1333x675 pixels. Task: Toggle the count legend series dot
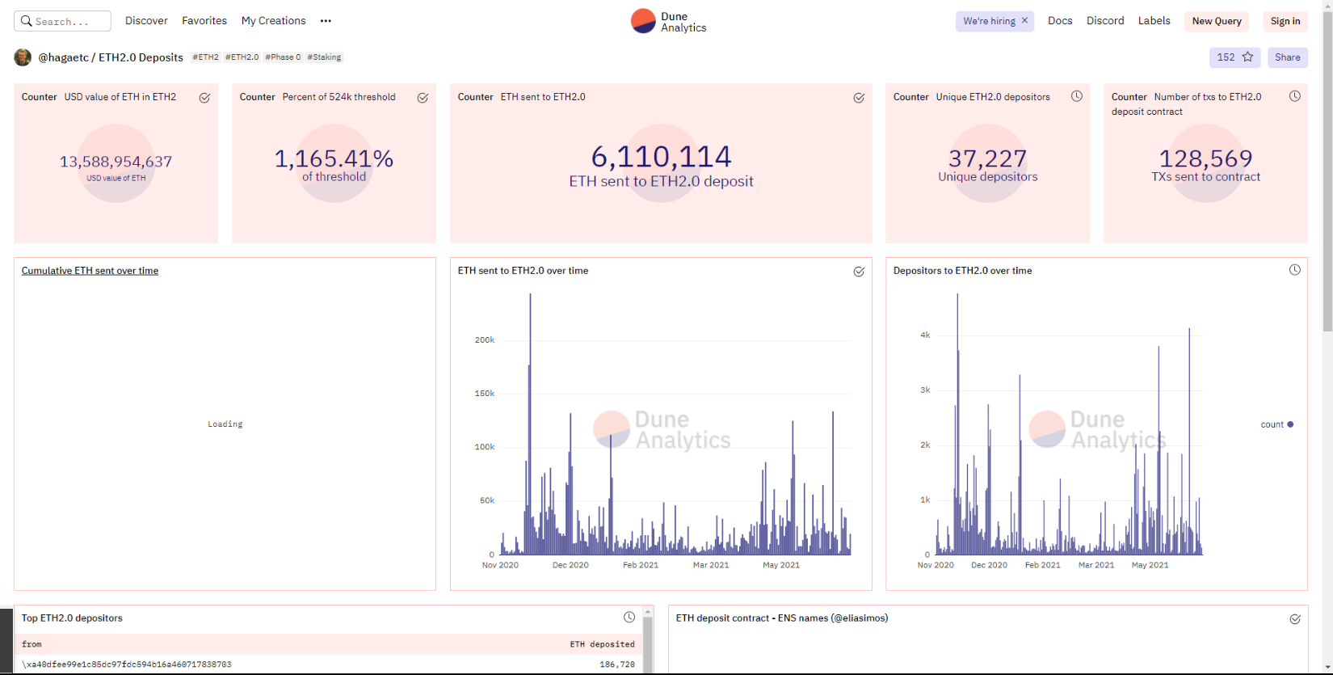(1290, 424)
